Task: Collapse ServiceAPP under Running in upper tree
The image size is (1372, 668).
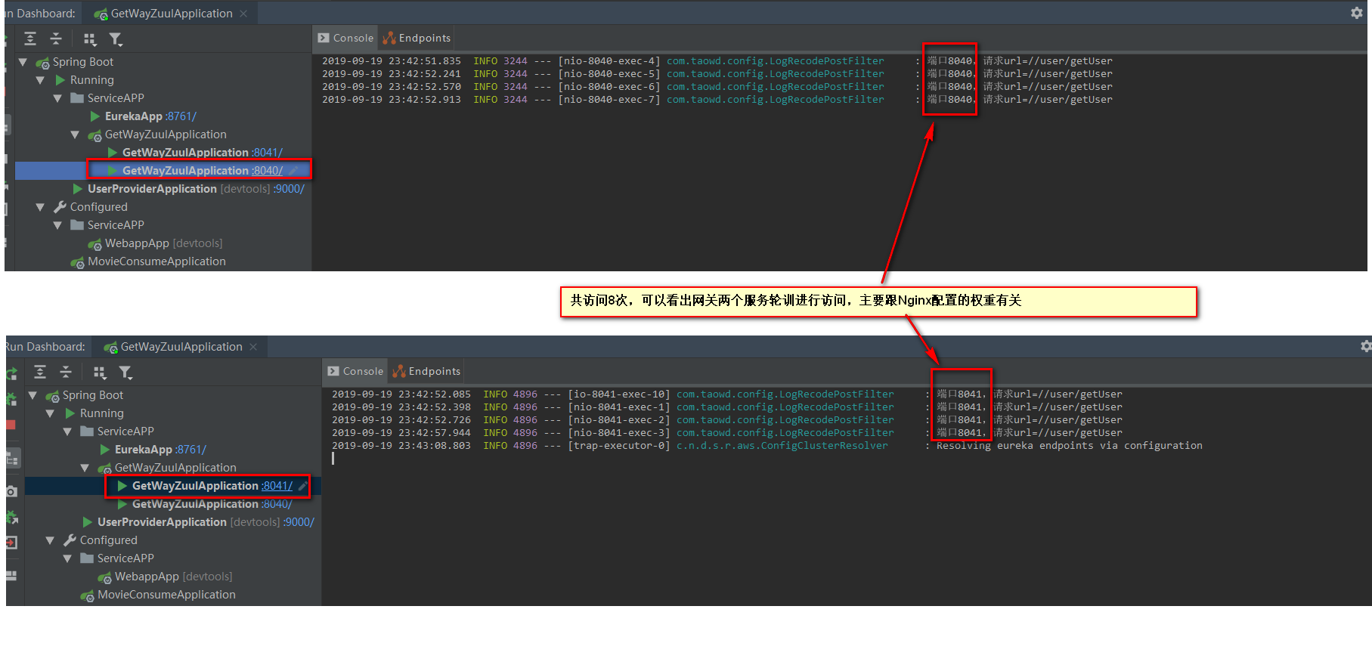Action: 57,98
